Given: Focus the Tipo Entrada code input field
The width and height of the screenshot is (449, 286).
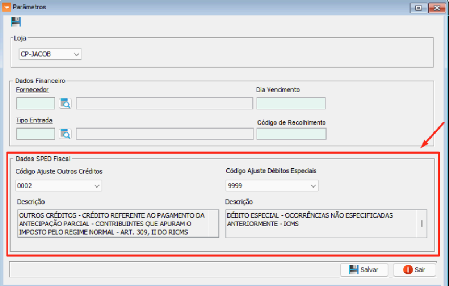Looking at the screenshot, I should (x=36, y=134).
